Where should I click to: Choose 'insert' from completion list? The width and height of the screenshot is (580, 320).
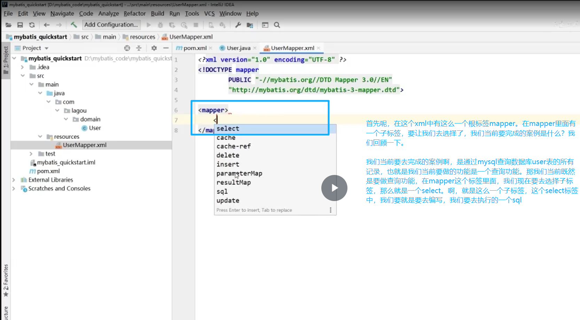[275, 165]
